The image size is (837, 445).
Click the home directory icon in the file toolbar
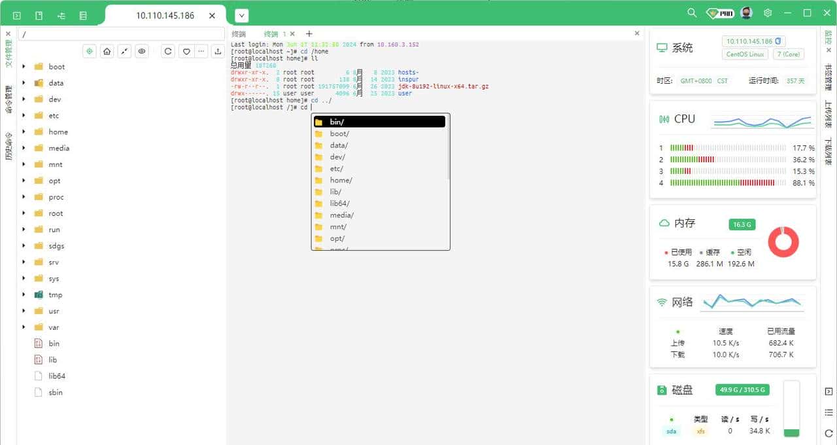point(105,51)
